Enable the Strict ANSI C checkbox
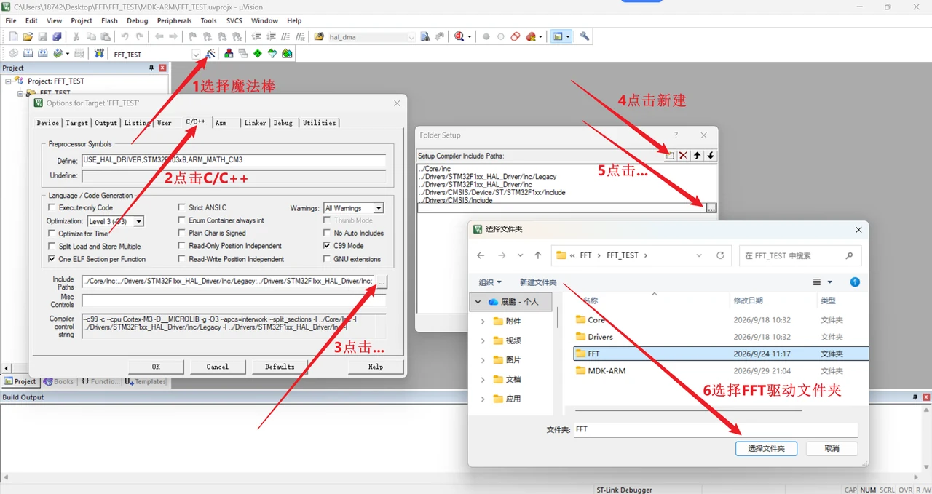Viewport: 932px width, 494px height. [x=182, y=207]
